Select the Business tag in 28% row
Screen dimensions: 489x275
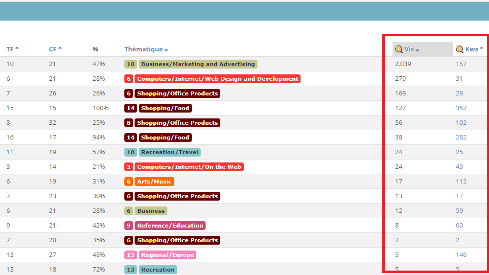click(151, 211)
